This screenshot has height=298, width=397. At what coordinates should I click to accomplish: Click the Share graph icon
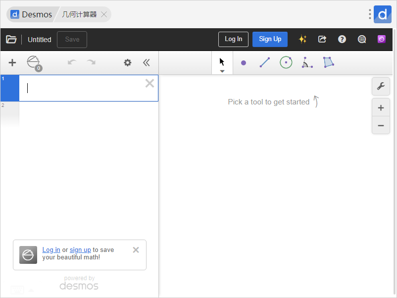(x=322, y=40)
